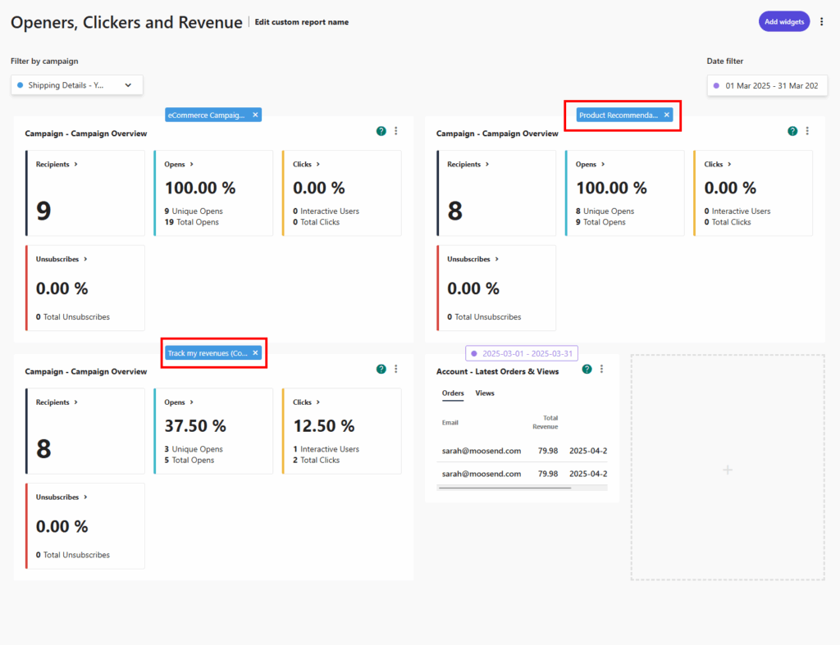840x645 pixels.
Task: Show help for the bottom-left Campaign Overview widget
Action: [381, 369]
